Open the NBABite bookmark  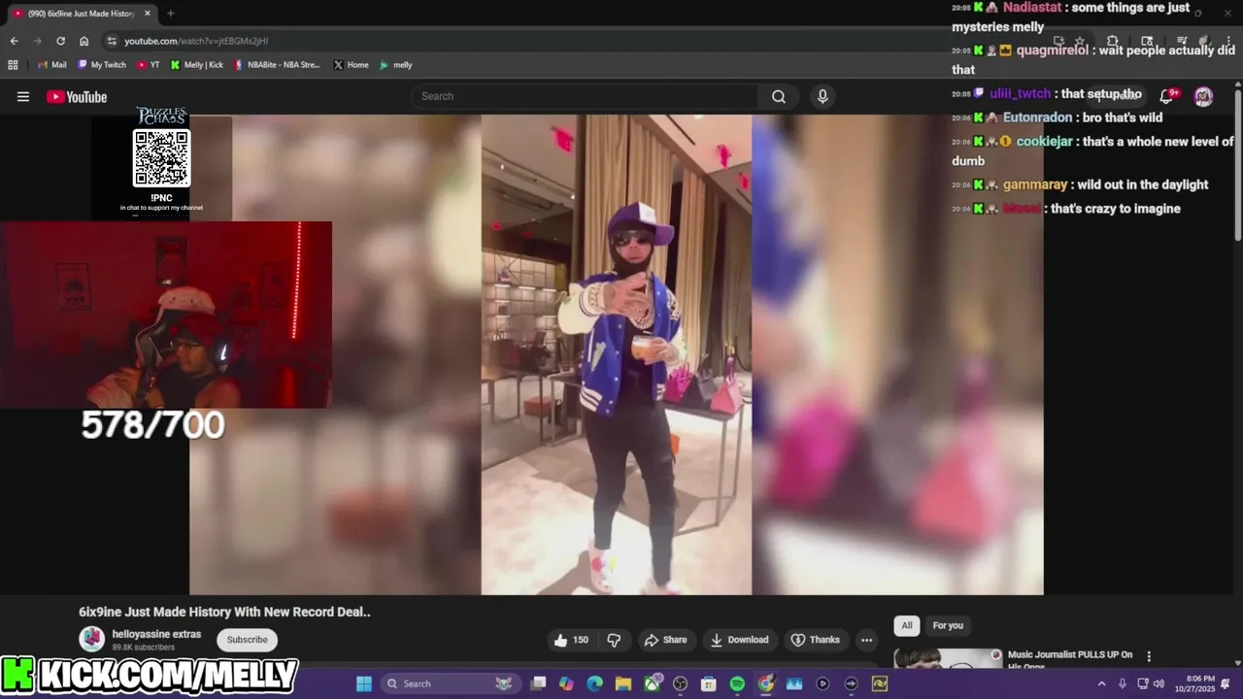click(277, 65)
